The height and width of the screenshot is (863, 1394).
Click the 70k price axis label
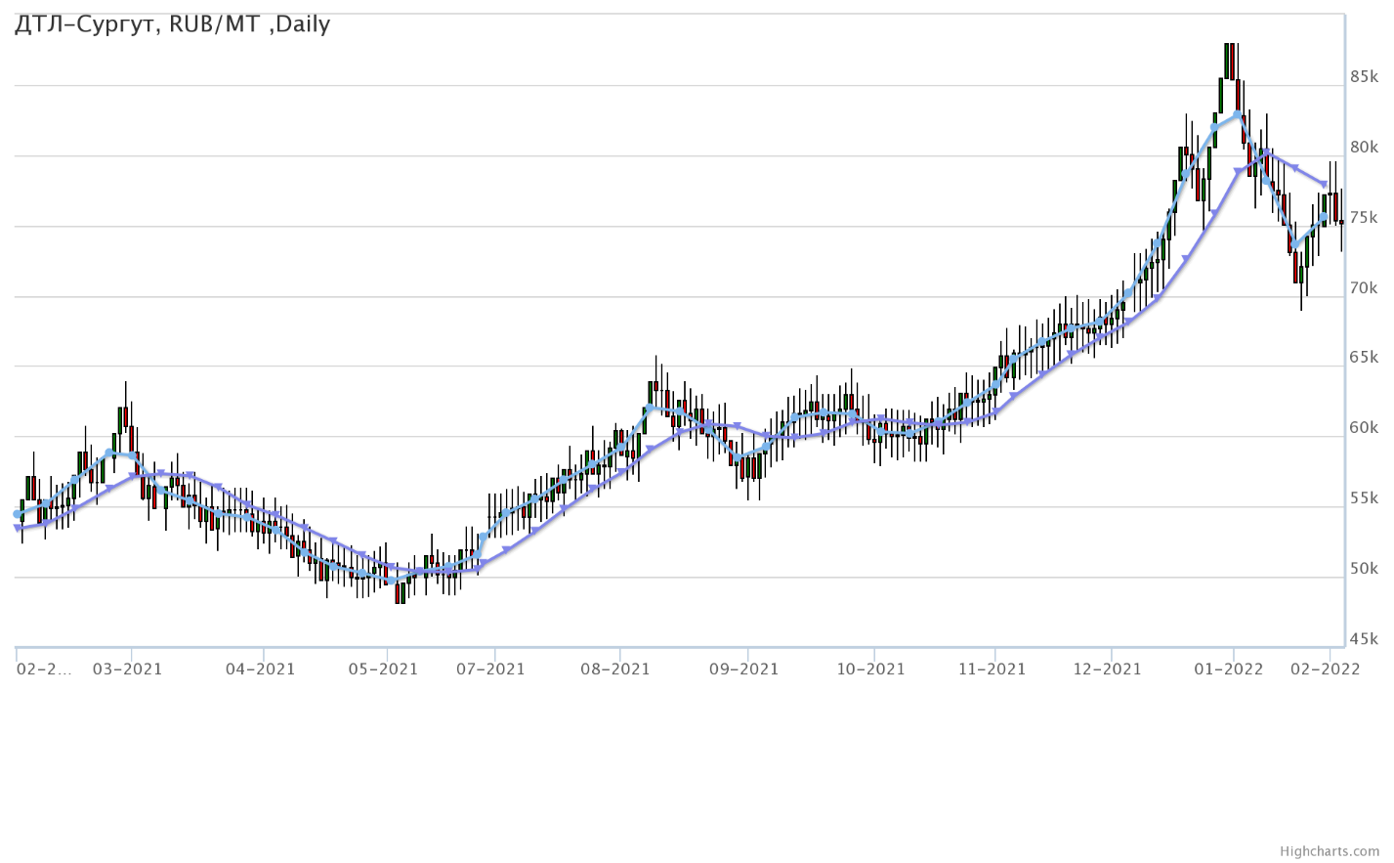pos(1364,288)
